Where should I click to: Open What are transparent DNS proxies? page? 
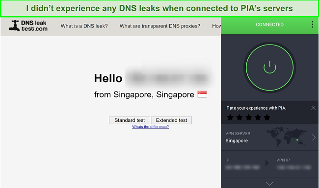pyautogui.click(x=160, y=26)
